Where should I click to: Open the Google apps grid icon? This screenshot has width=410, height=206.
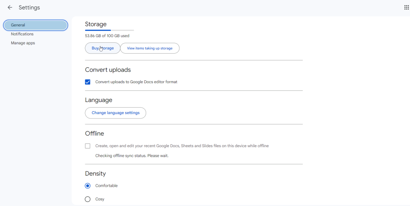(x=406, y=8)
